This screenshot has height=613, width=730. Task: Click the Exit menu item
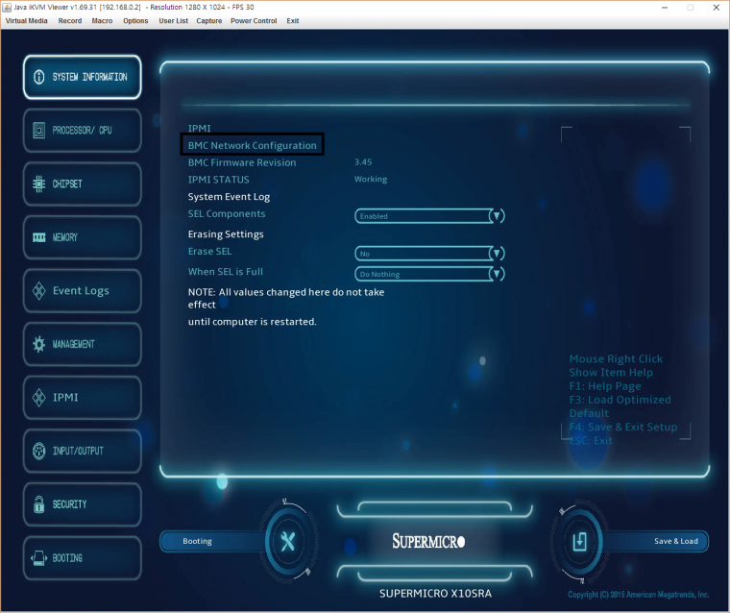[x=293, y=21]
